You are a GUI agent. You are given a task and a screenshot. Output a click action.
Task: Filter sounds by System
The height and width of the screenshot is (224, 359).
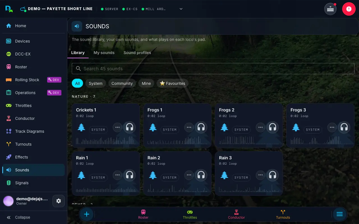tap(96, 83)
